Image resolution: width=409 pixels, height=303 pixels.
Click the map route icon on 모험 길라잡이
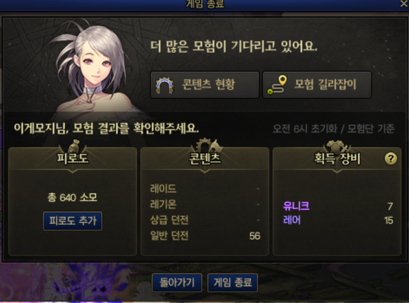[277, 85]
